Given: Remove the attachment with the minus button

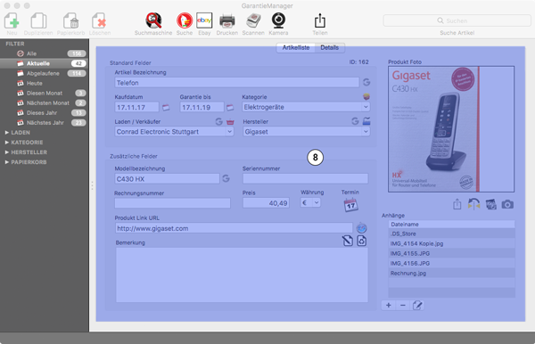Looking at the screenshot, I should pyautogui.click(x=403, y=305).
